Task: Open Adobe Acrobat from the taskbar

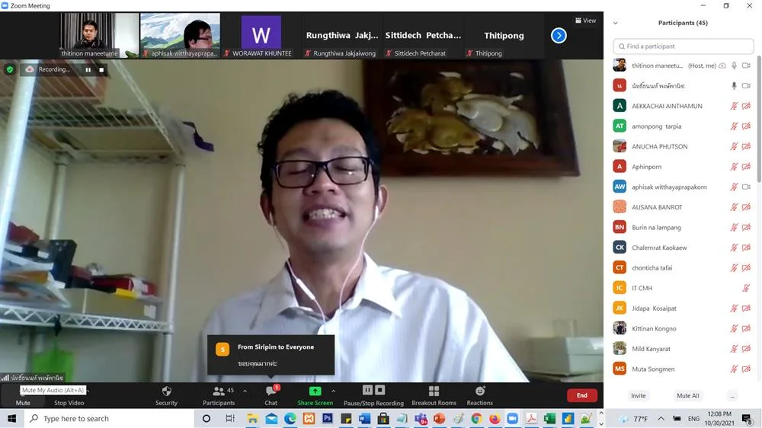Action: coord(531,418)
